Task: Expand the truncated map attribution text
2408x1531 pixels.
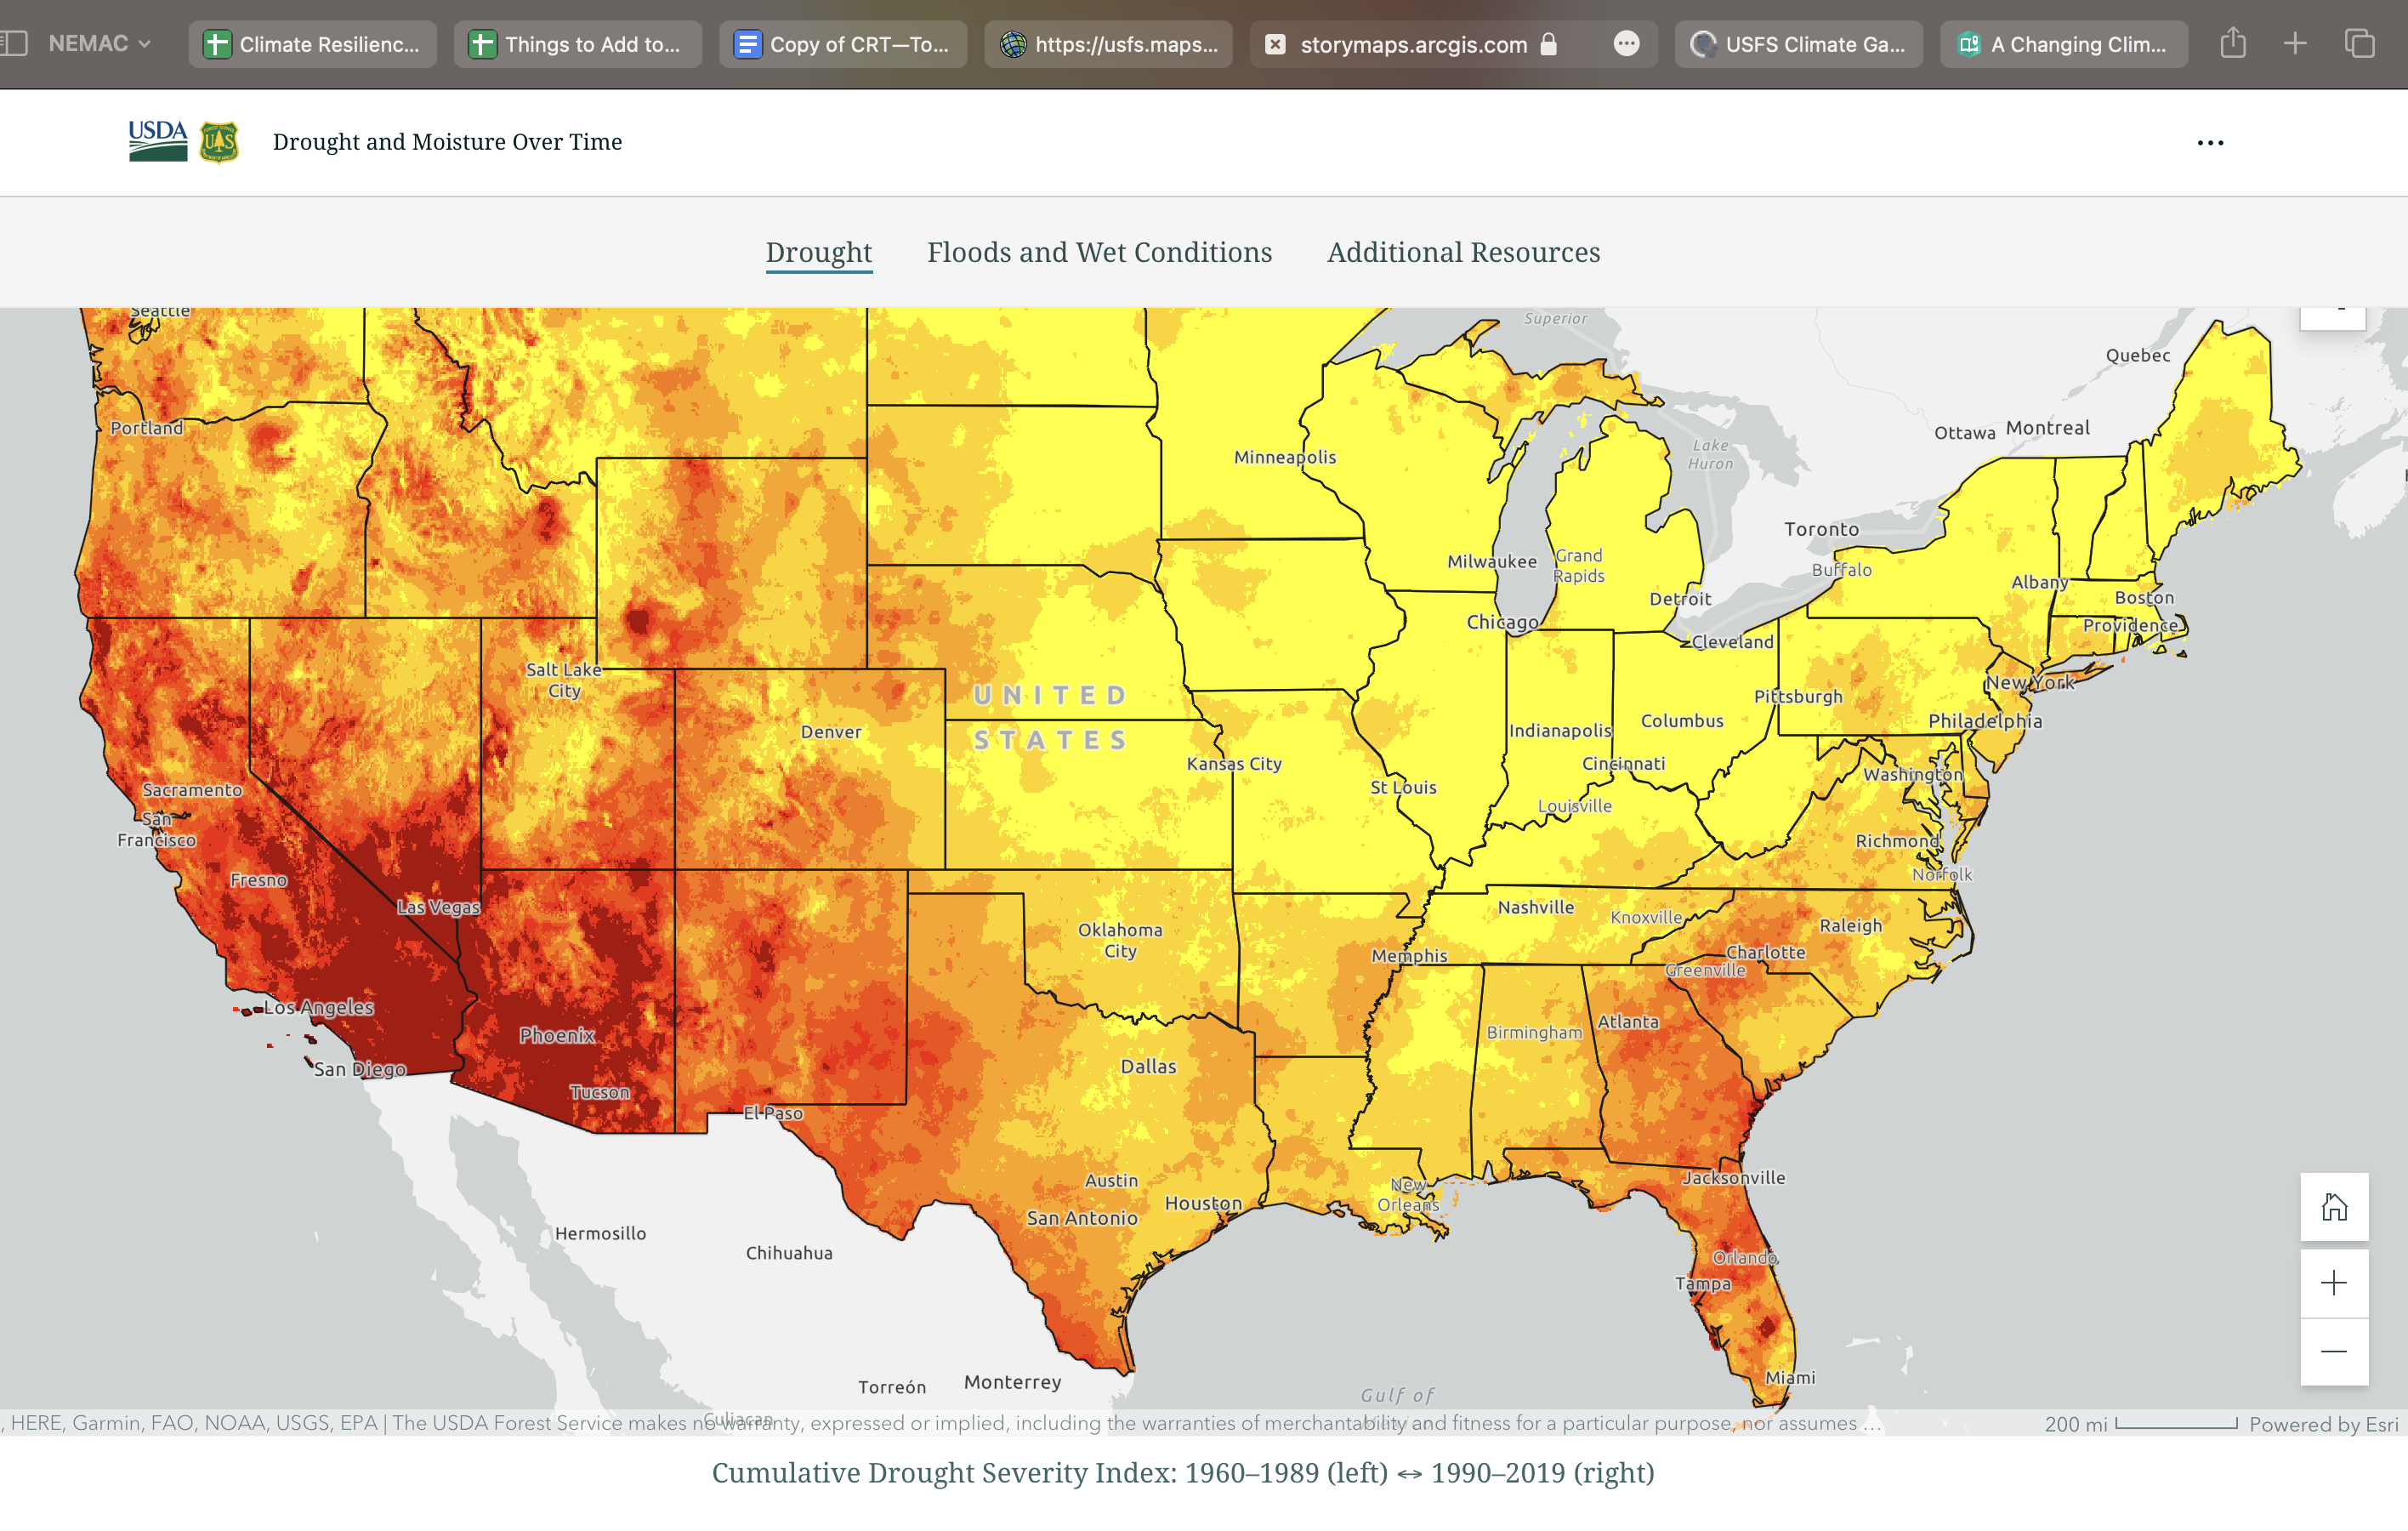Action: [940, 1423]
